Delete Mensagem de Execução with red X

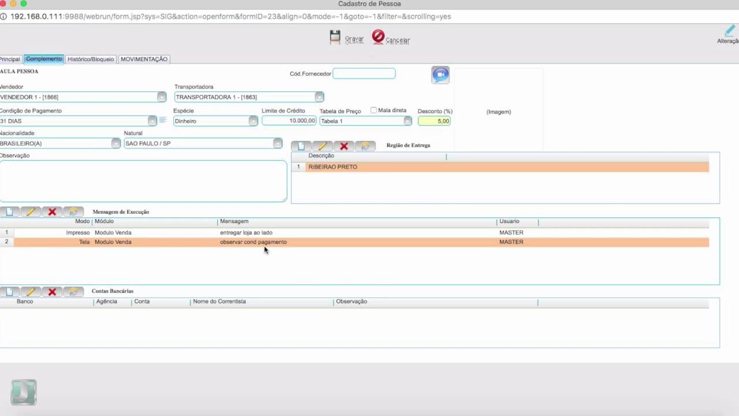(x=52, y=212)
